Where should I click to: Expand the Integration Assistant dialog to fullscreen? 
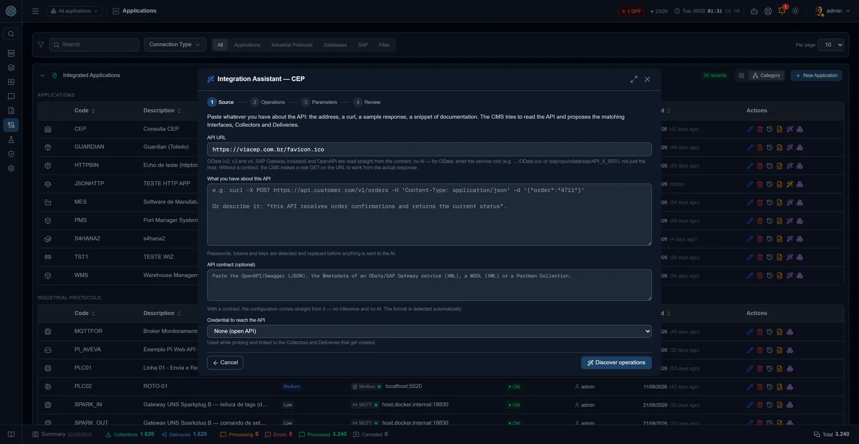[634, 79]
